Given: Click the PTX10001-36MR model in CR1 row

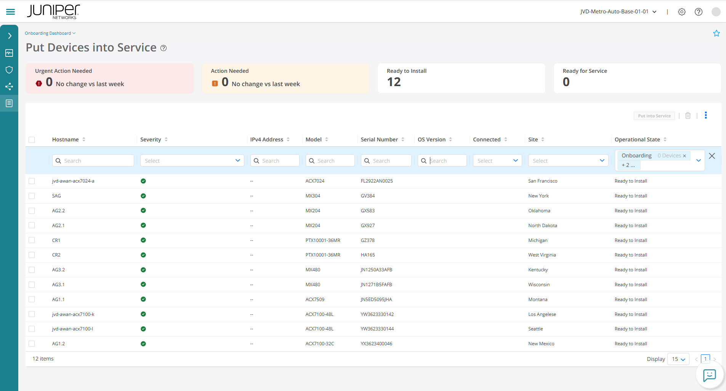Looking at the screenshot, I should coord(323,240).
